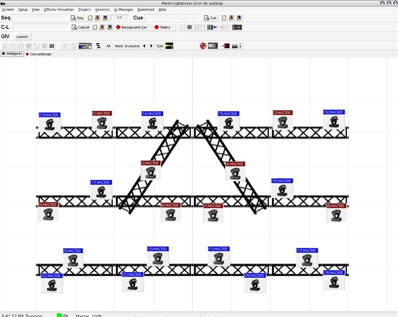Viewport: 398px width, 317px height.
Task: Open the System menu
Action: [x=8, y=9]
